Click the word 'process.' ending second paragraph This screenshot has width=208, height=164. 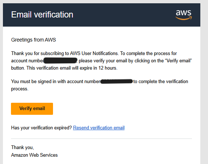[20, 89]
